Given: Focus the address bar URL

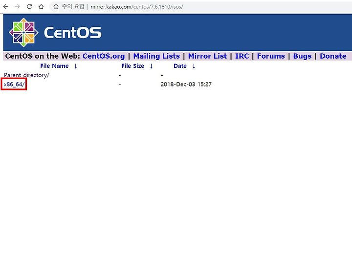Looking at the screenshot, I should click(137, 7).
